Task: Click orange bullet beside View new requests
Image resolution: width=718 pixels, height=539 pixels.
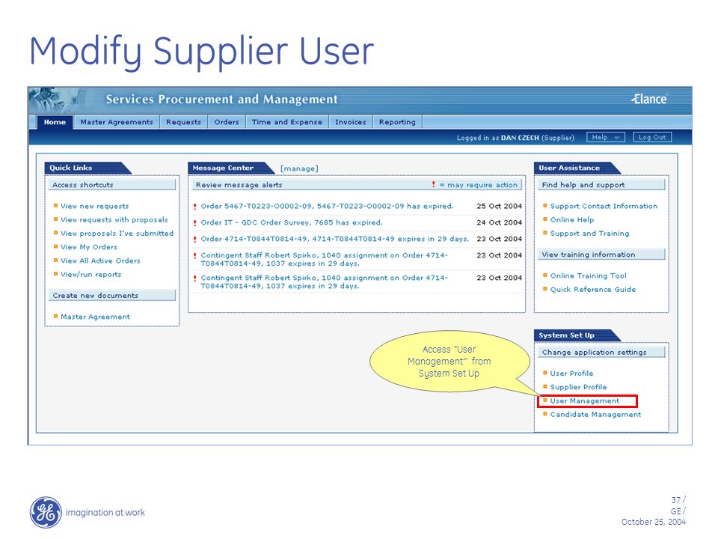Action: (55, 206)
